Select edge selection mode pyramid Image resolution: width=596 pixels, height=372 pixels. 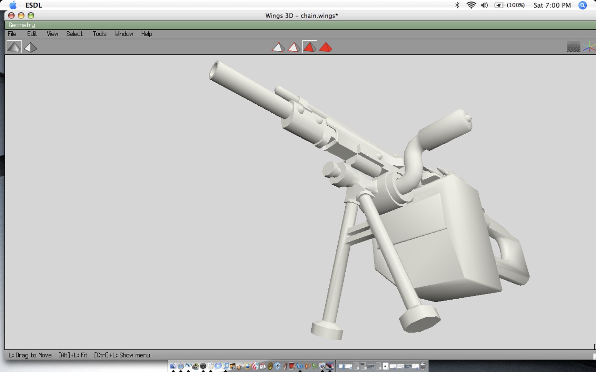point(294,47)
